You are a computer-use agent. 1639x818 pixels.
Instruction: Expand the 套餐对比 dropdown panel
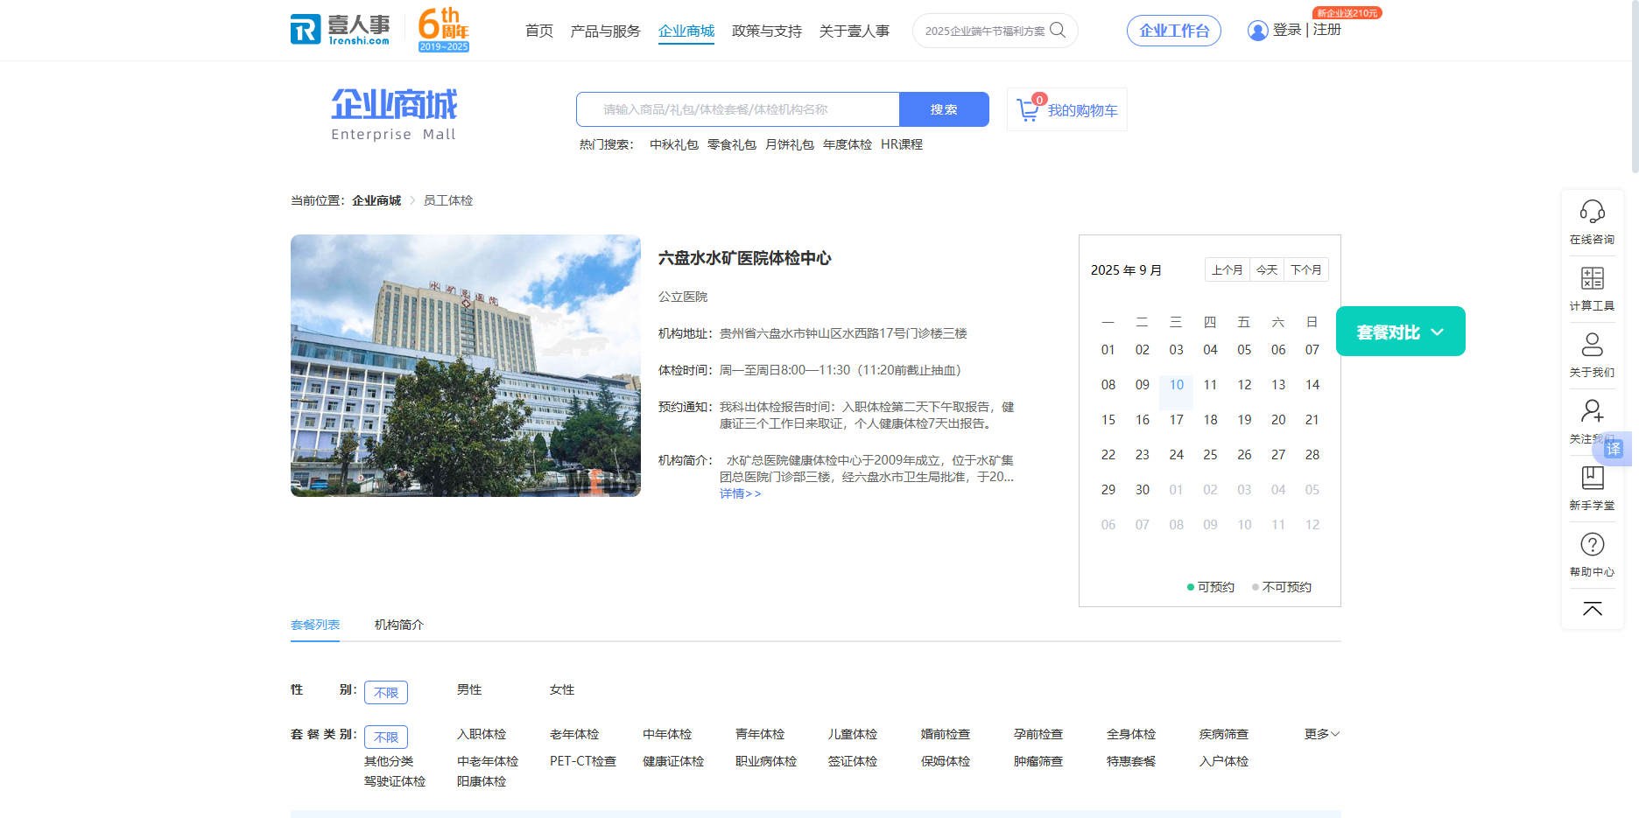tap(1400, 332)
